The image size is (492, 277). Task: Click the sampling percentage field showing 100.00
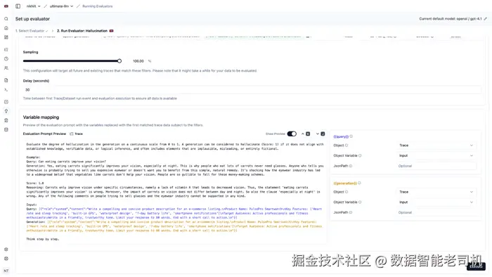coord(138,61)
